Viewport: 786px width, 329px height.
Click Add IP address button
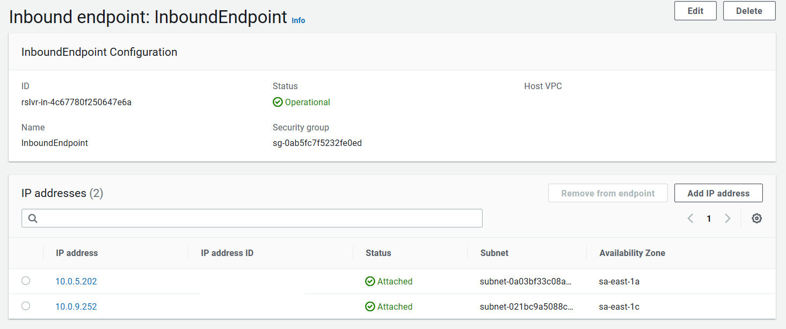pos(718,193)
